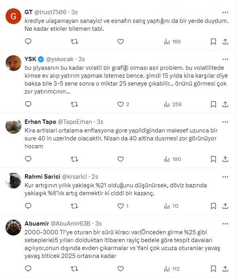Open more options on YSK's tweet
237x280 pixels.
(225, 59)
